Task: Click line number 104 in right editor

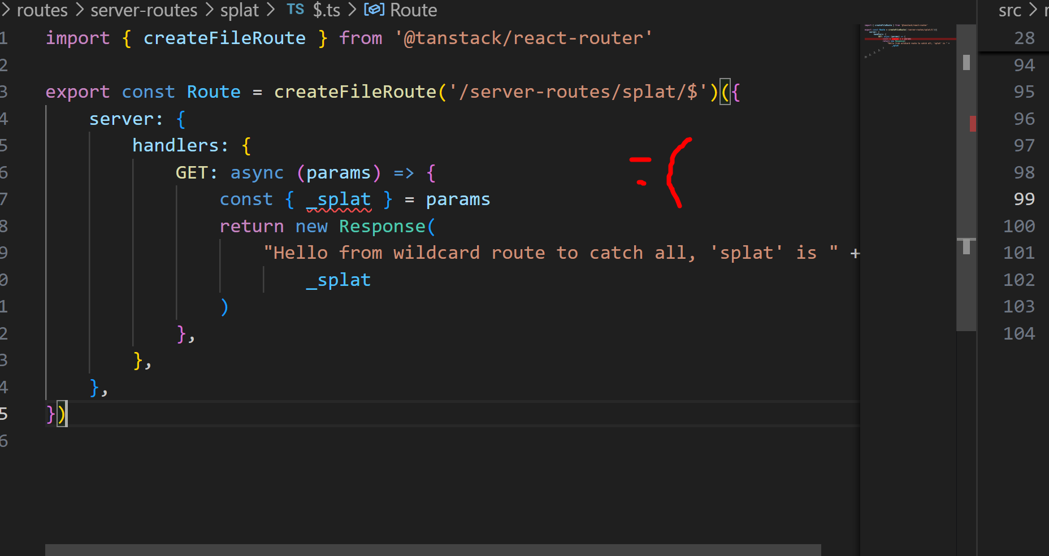Action: (1019, 333)
